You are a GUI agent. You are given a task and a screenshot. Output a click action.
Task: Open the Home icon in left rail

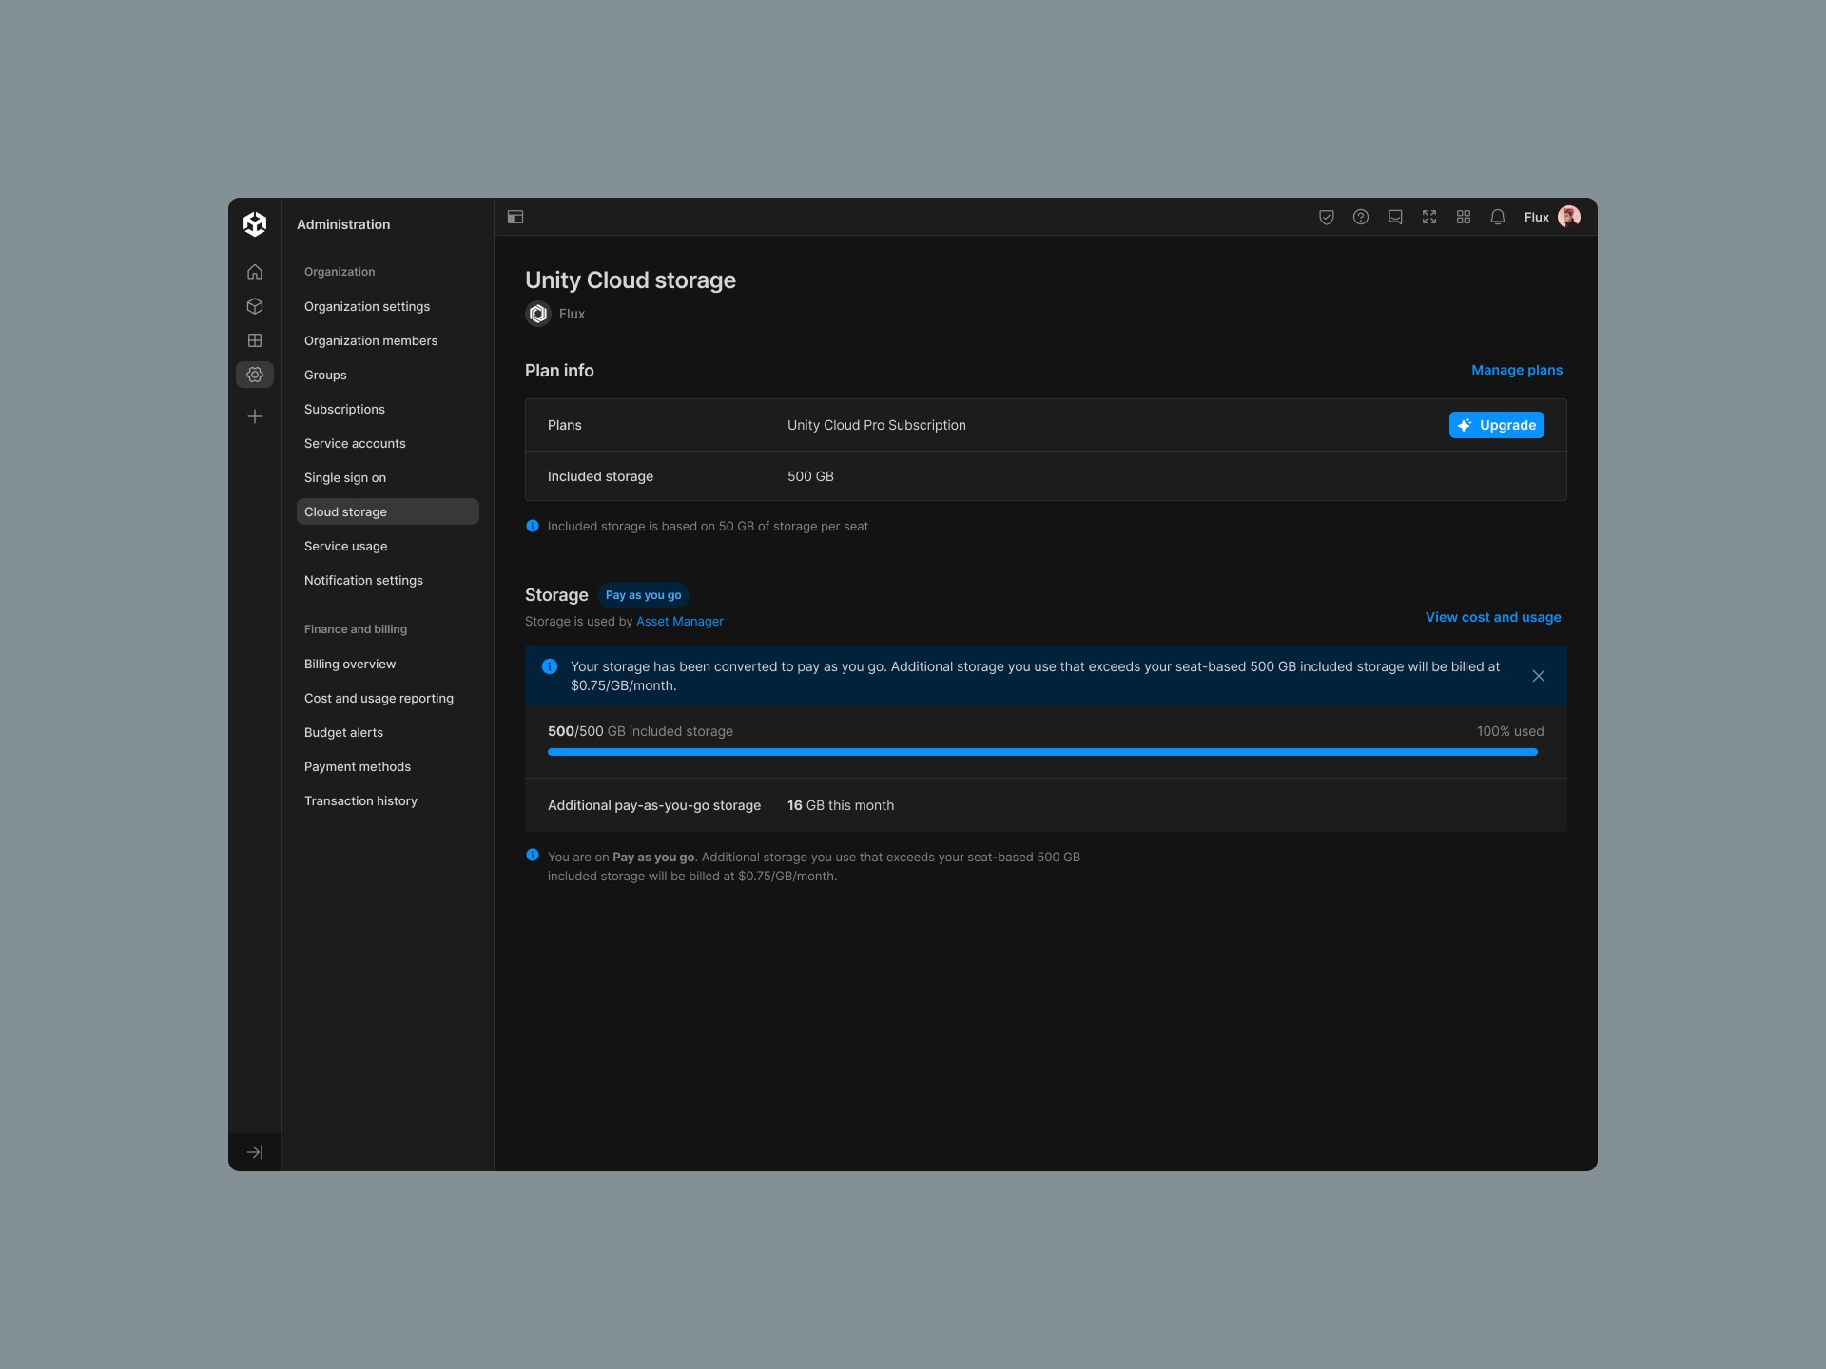point(255,272)
